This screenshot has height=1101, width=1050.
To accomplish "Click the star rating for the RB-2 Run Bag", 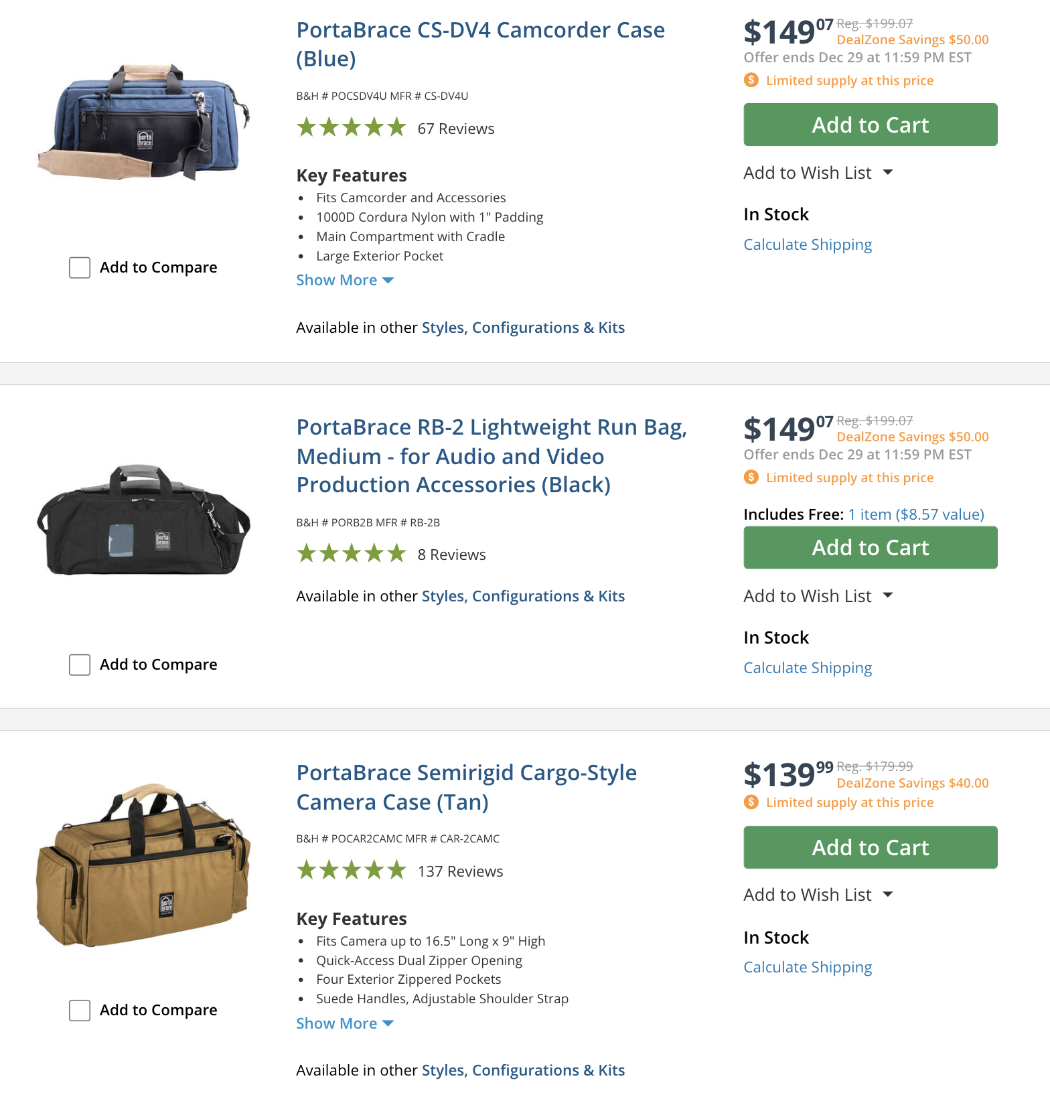I will point(352,554).
